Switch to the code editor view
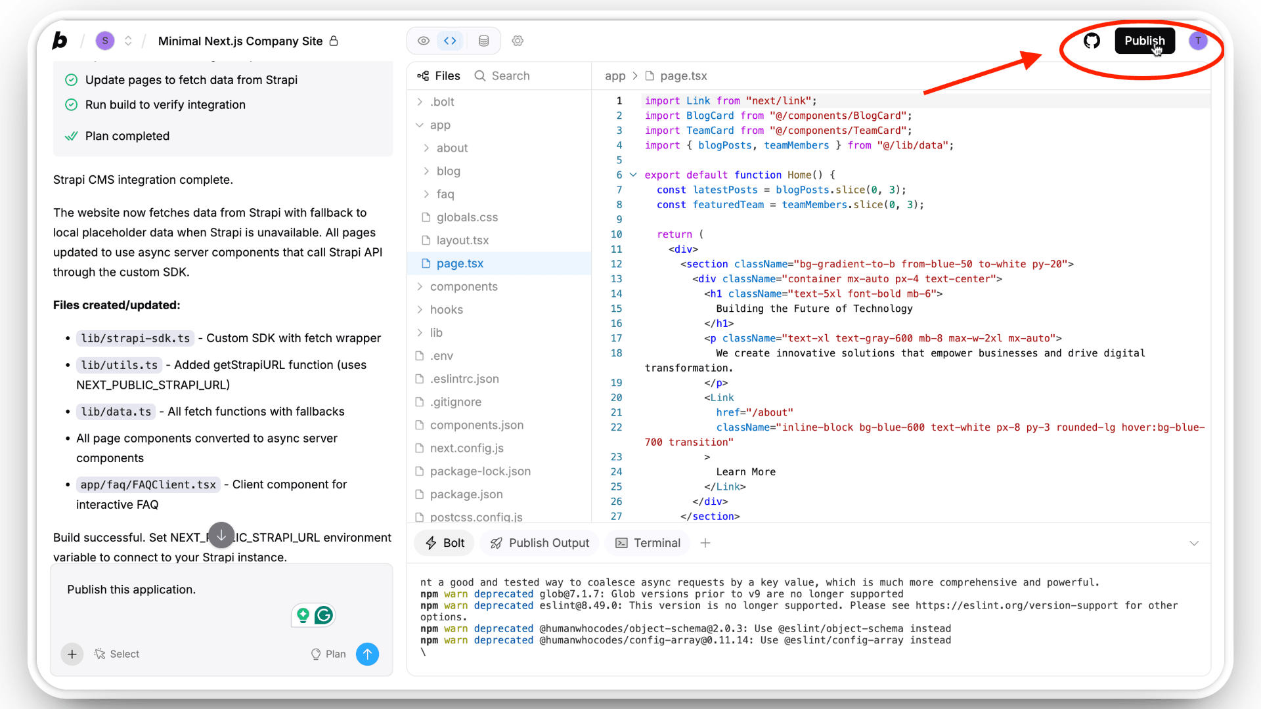The image size is (1261, 709). (x=450, y=41)
